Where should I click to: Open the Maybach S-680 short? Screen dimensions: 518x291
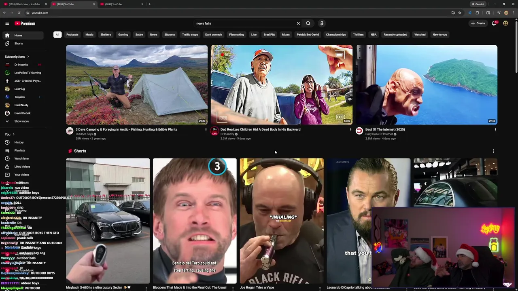tap(108, 221)
